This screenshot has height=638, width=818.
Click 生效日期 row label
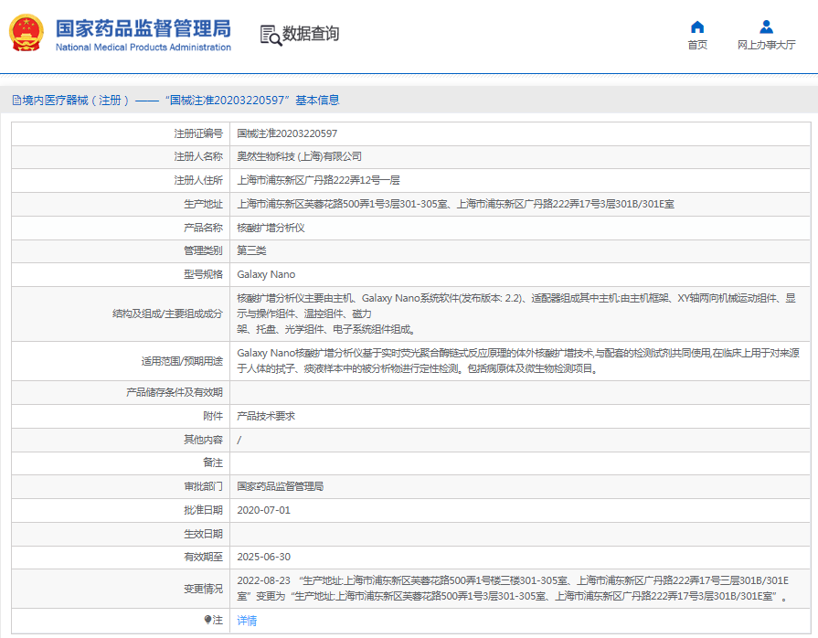pos(203,534)
